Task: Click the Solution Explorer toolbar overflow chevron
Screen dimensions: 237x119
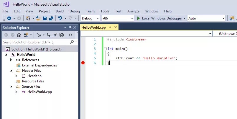Action: [76, 33]
